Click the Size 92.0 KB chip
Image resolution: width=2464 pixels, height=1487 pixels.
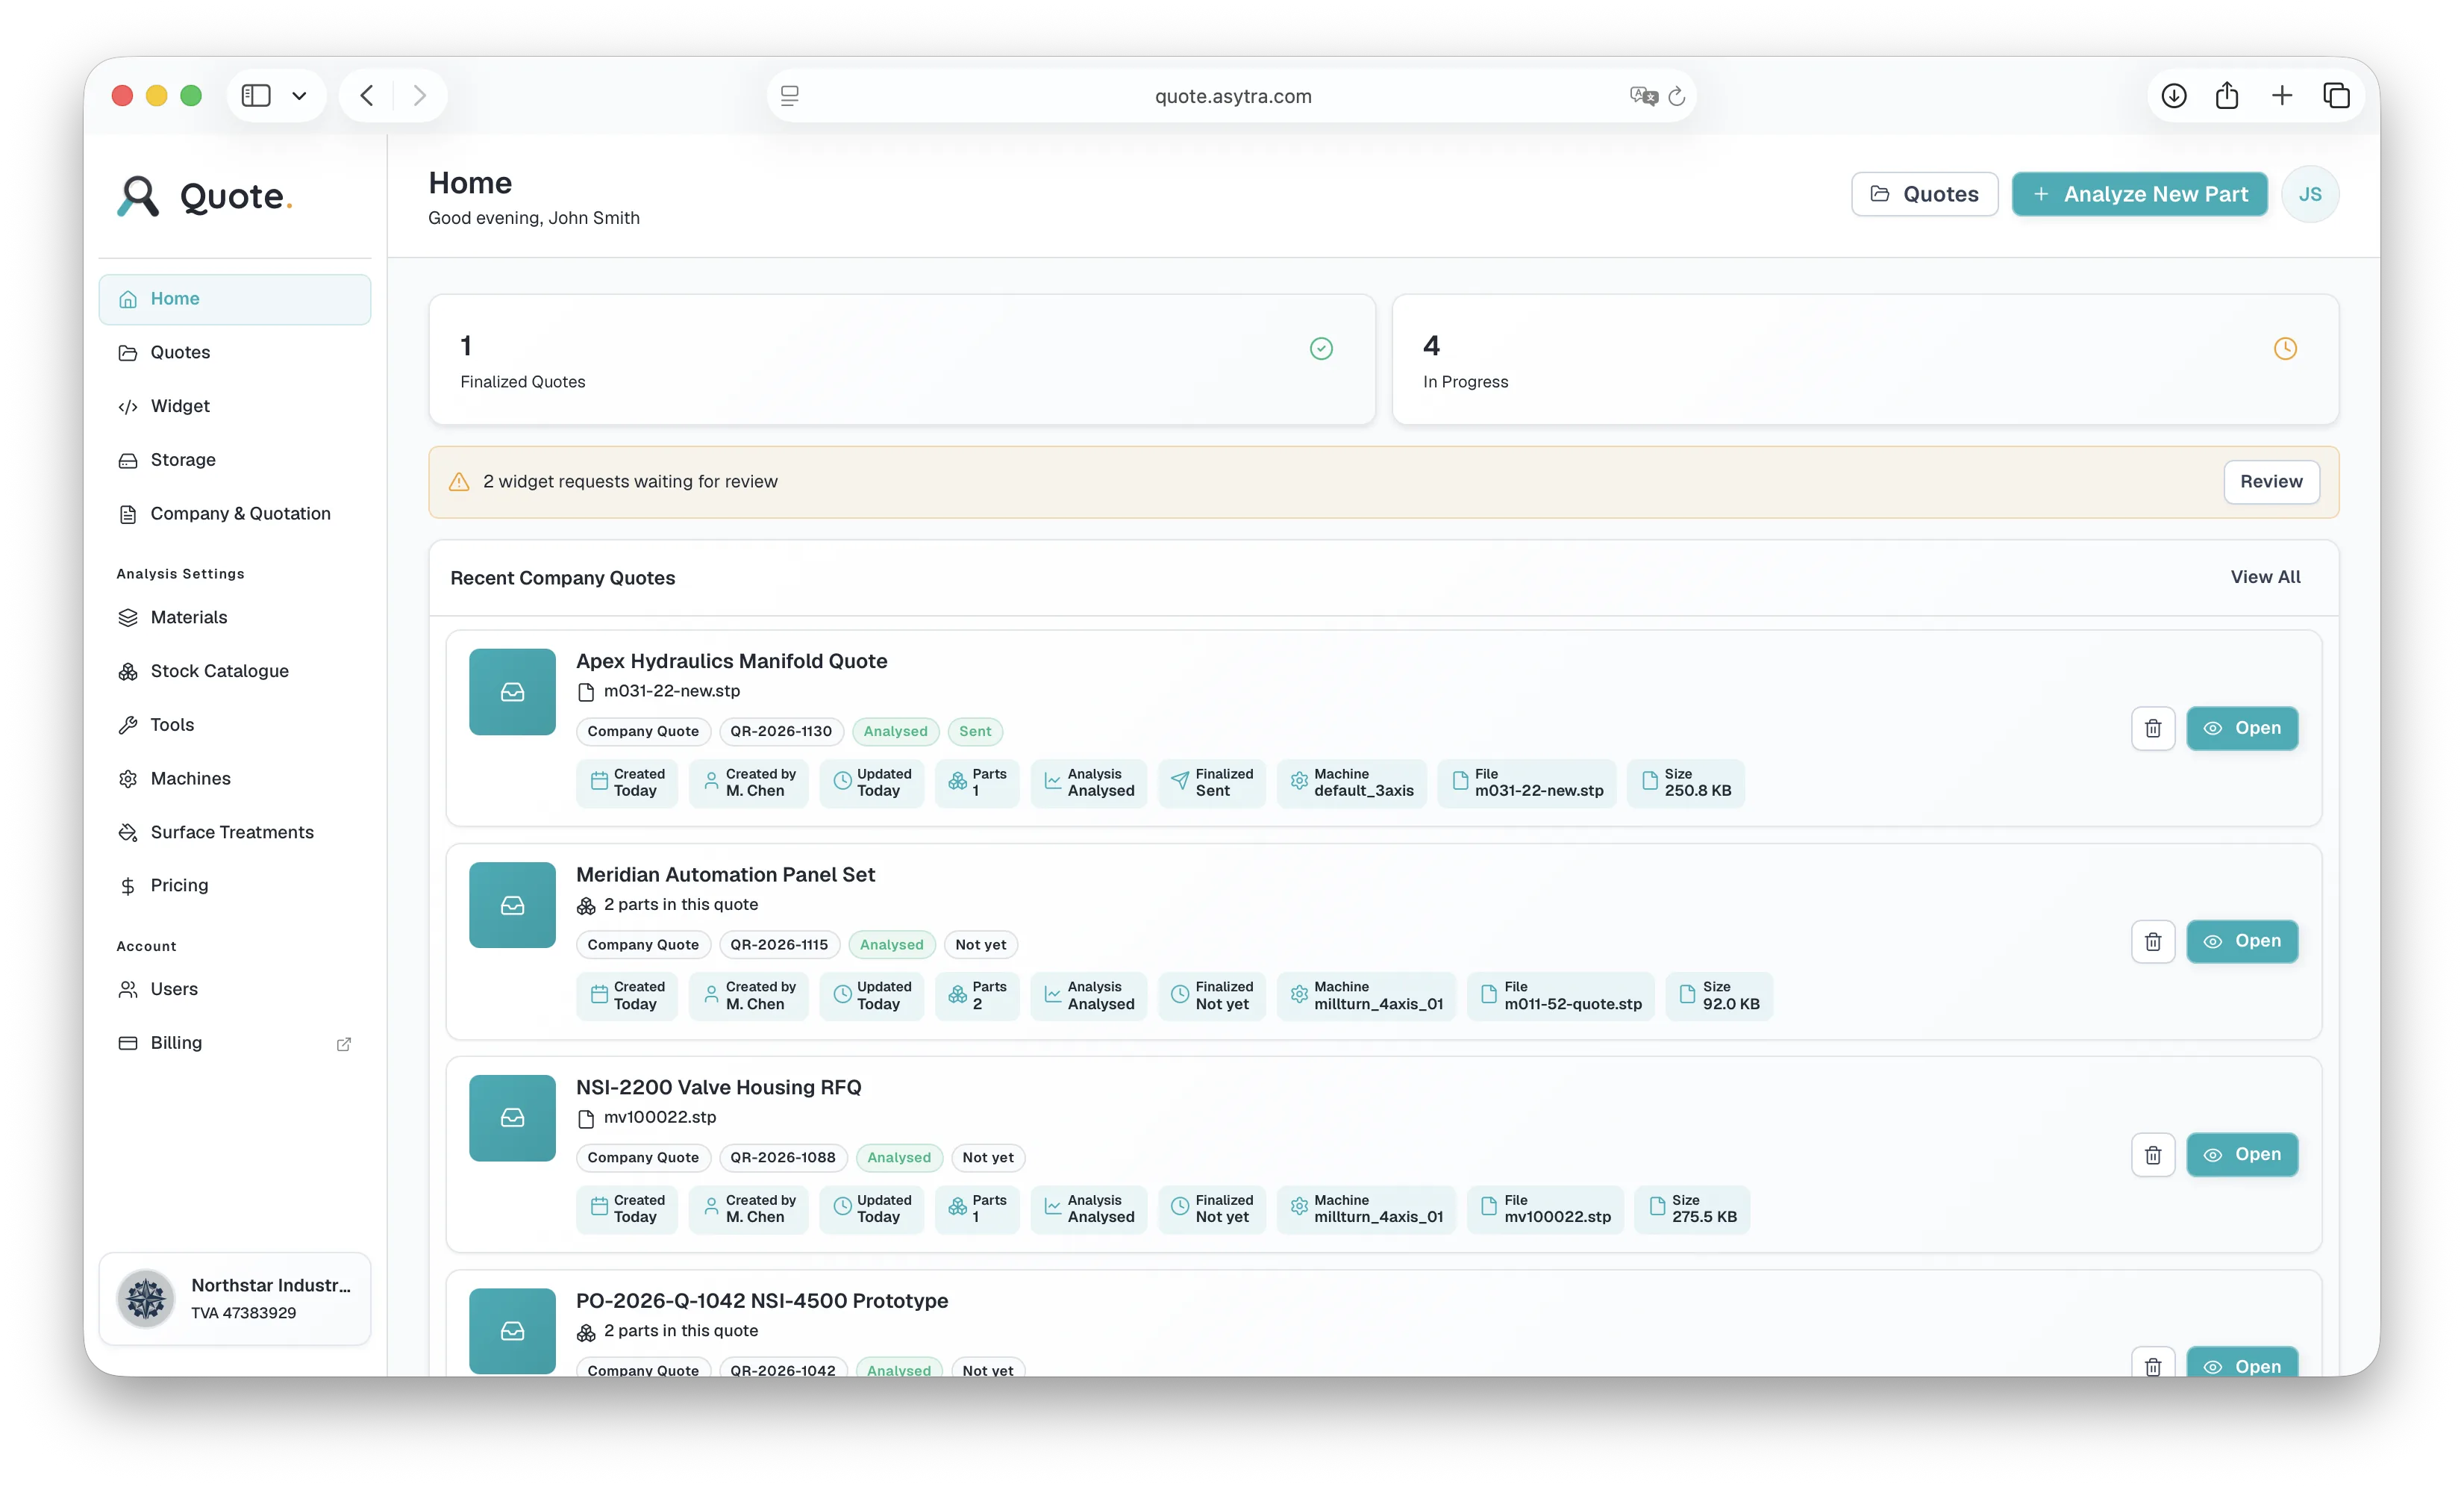1718,996
